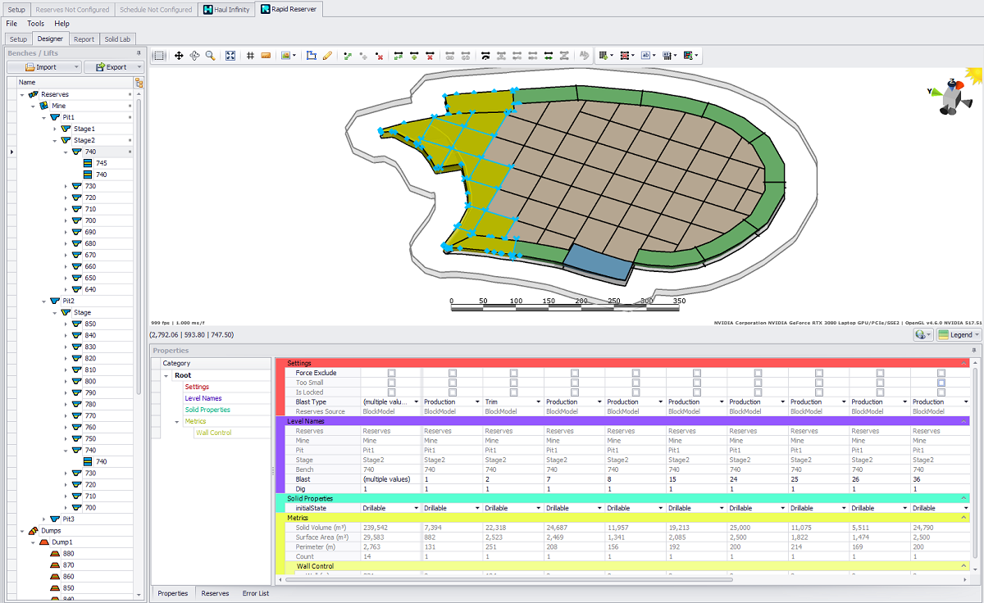Select Wall Control in the Category tree
Image resolution: width=984 pixels, height=603 pixels.
(213, 433)
